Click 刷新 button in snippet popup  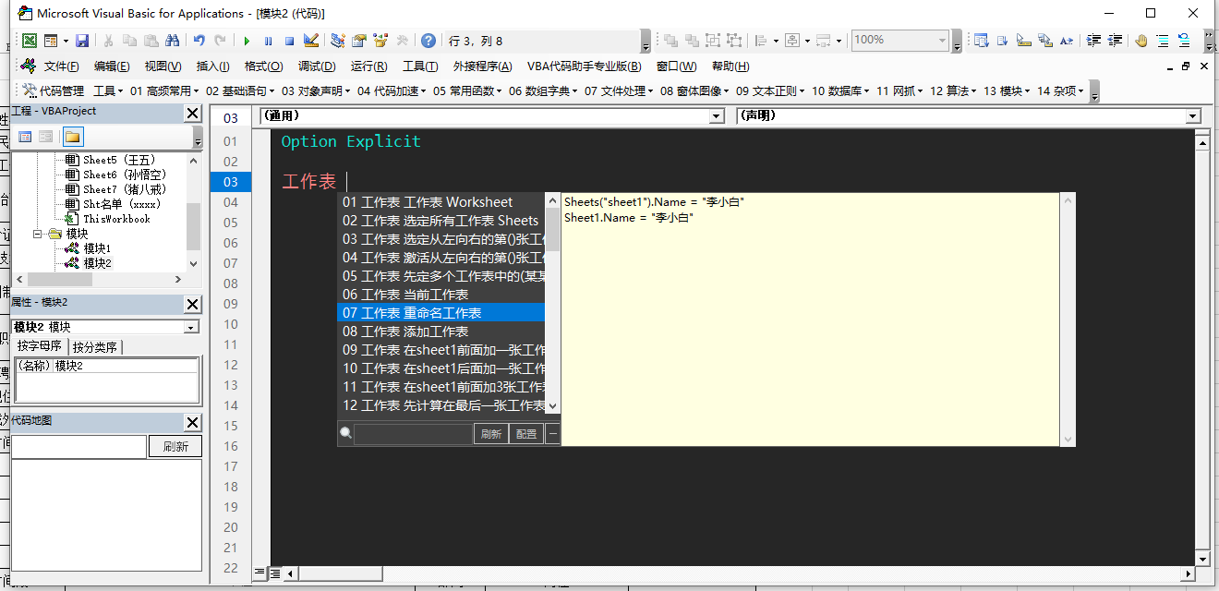tap(491, 433)
